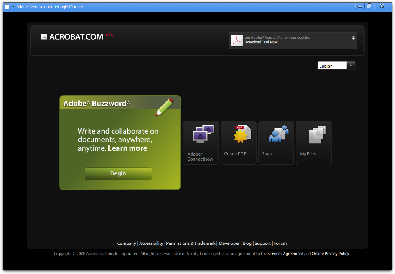Screen dimensions: 395x274
Task: Click the green pencil Buzzword icon
Action: click(x=164, y=107)
